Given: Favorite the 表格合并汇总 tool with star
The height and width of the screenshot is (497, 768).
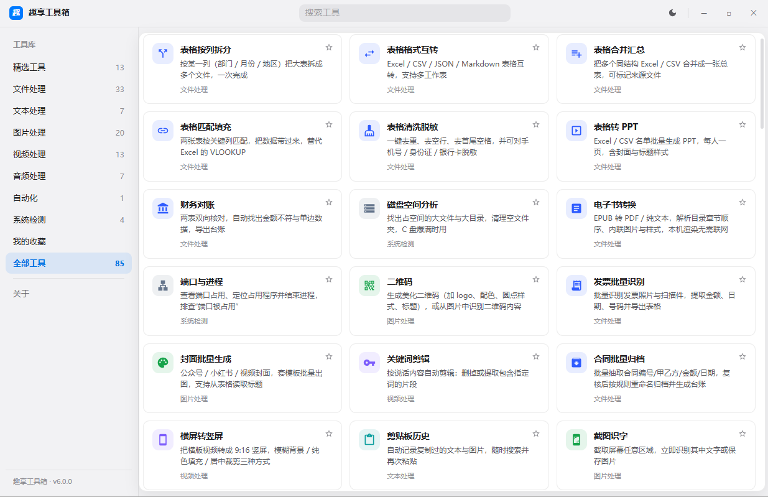Looking at the screenshot, I should (x=743, y=47).
